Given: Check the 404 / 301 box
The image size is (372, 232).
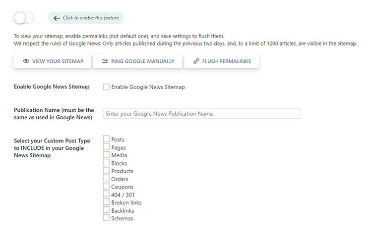Looking at the screenshot, I should coord(106,194).
